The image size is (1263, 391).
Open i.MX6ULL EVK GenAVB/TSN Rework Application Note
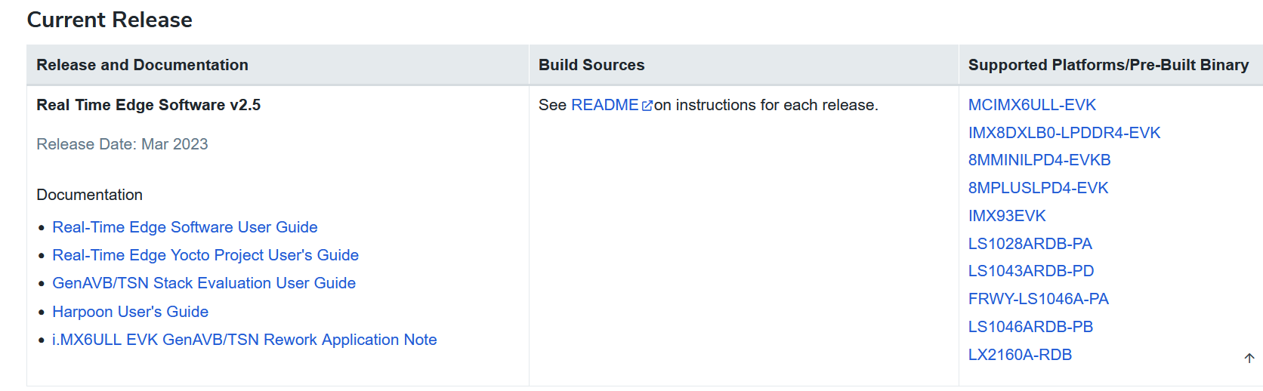(244, 340)
